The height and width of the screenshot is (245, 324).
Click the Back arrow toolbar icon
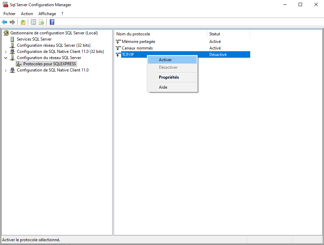click(x=4, y=22)
